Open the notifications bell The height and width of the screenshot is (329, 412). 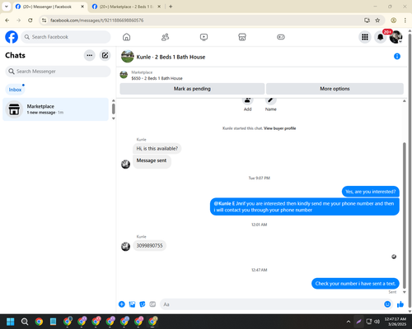click(381, 37)
